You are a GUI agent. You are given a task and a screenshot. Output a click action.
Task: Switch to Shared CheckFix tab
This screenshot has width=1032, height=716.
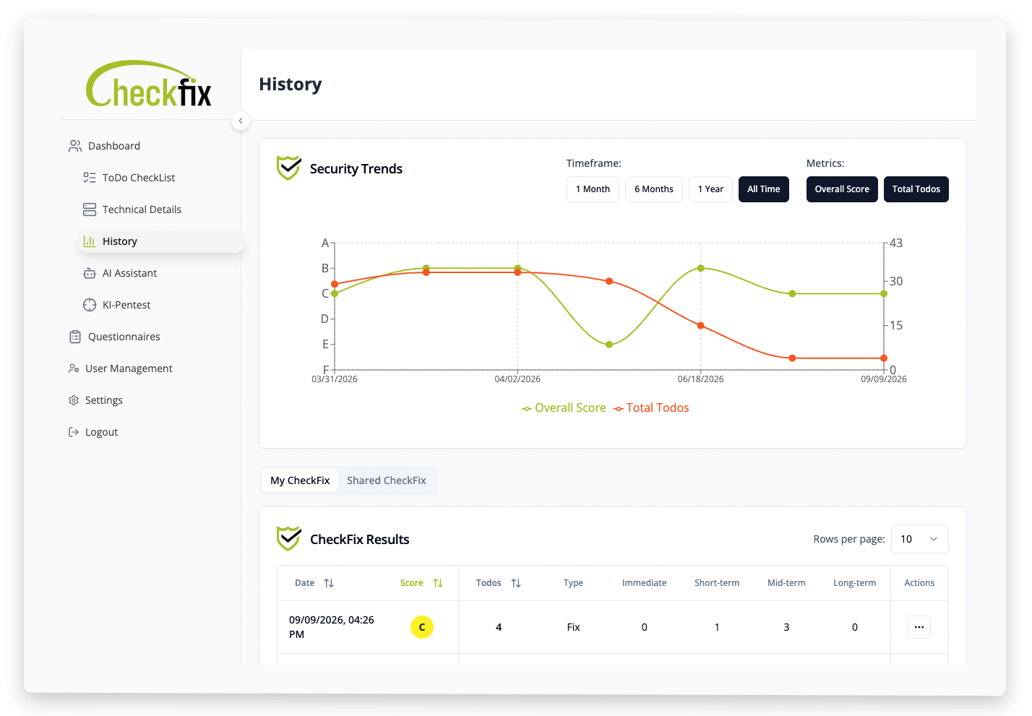pos(387,480)
